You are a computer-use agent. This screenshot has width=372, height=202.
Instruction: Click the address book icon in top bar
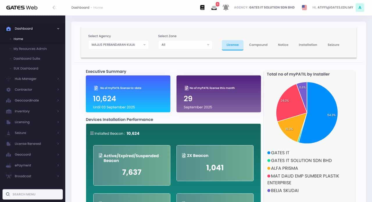point(202,7)
